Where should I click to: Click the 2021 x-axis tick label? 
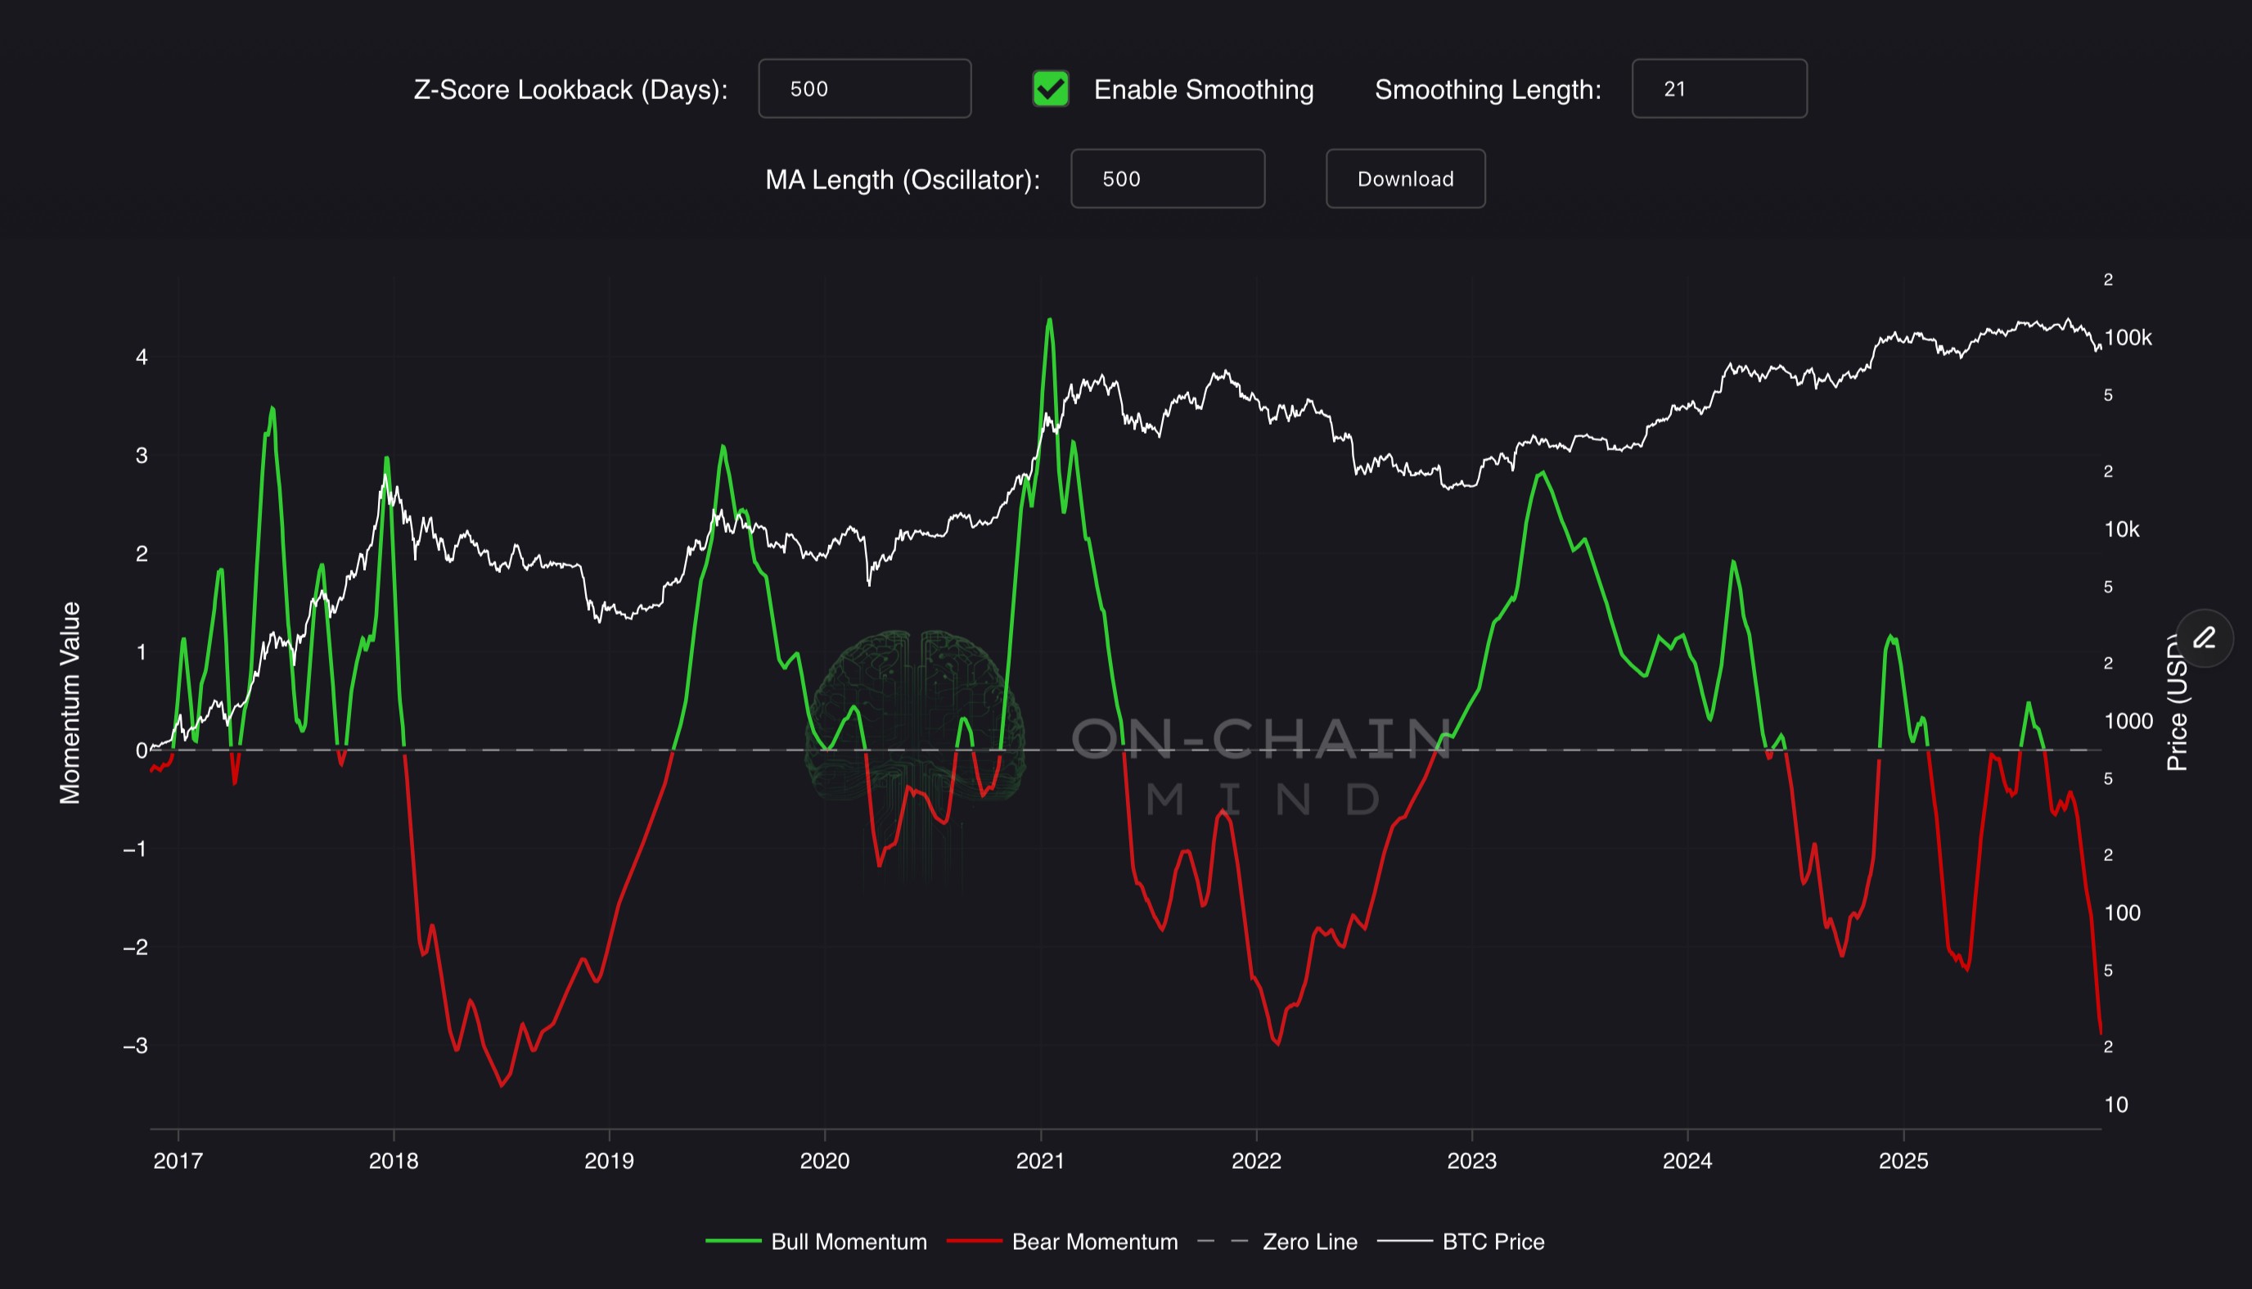[1040, 1161]
